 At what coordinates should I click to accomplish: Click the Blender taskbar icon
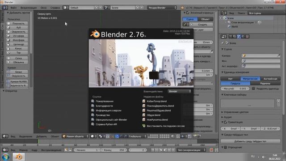click(x=19, y=157)
